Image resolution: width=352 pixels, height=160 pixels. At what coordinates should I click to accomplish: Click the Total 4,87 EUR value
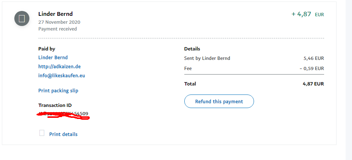click(313, 84)
